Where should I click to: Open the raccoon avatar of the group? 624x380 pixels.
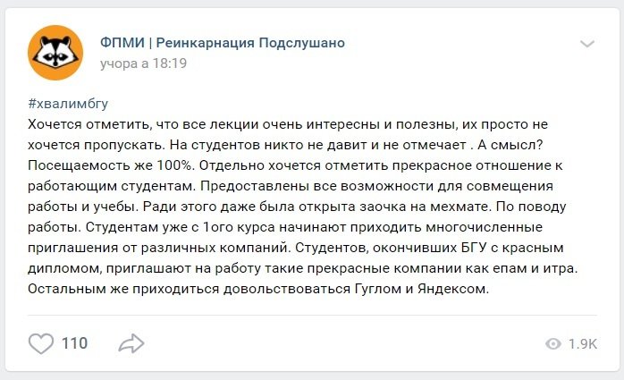(x=55, y=53)
